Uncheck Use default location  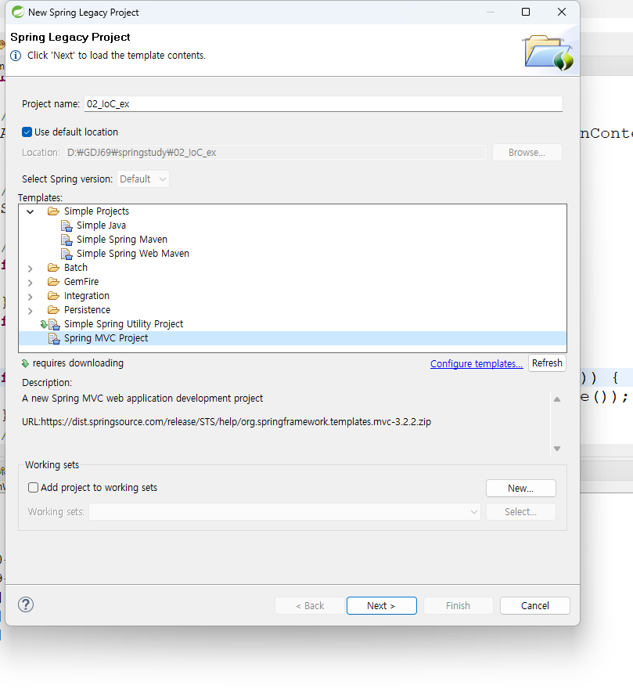tap(27, 132)
